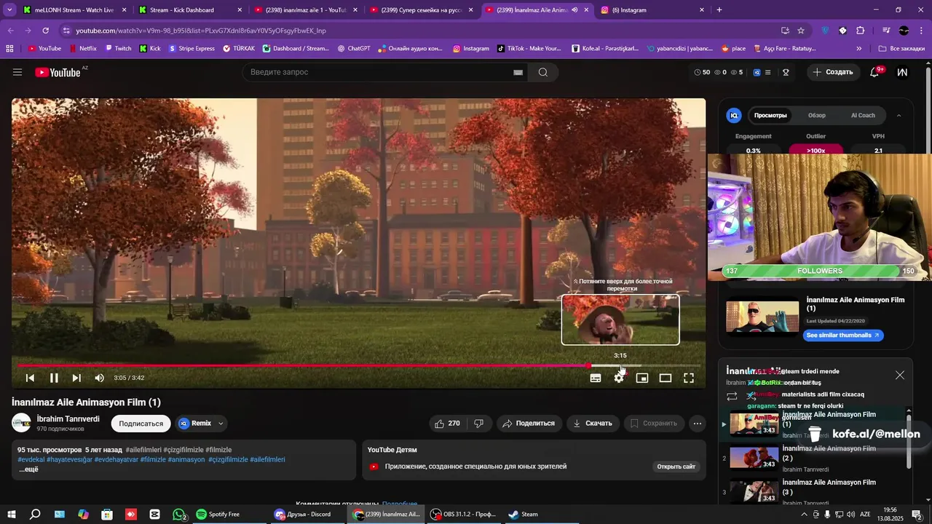Skip to the next video in playlist
Image resolution: width=932 pixels, height=524 pixels.
76,378
